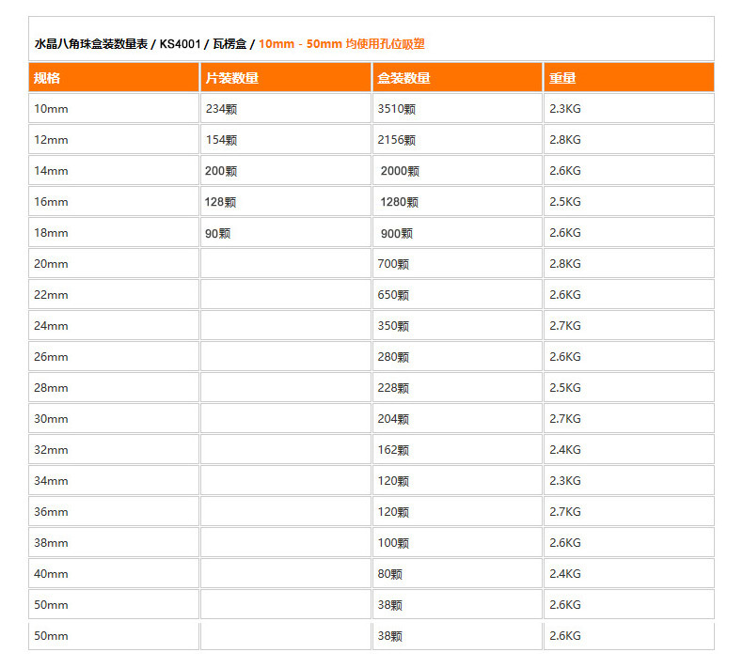743x668 pixels.
Task: Click the 154颗 cell in the 12mm row
Action: pyautogui.click(x=221, y=140)
